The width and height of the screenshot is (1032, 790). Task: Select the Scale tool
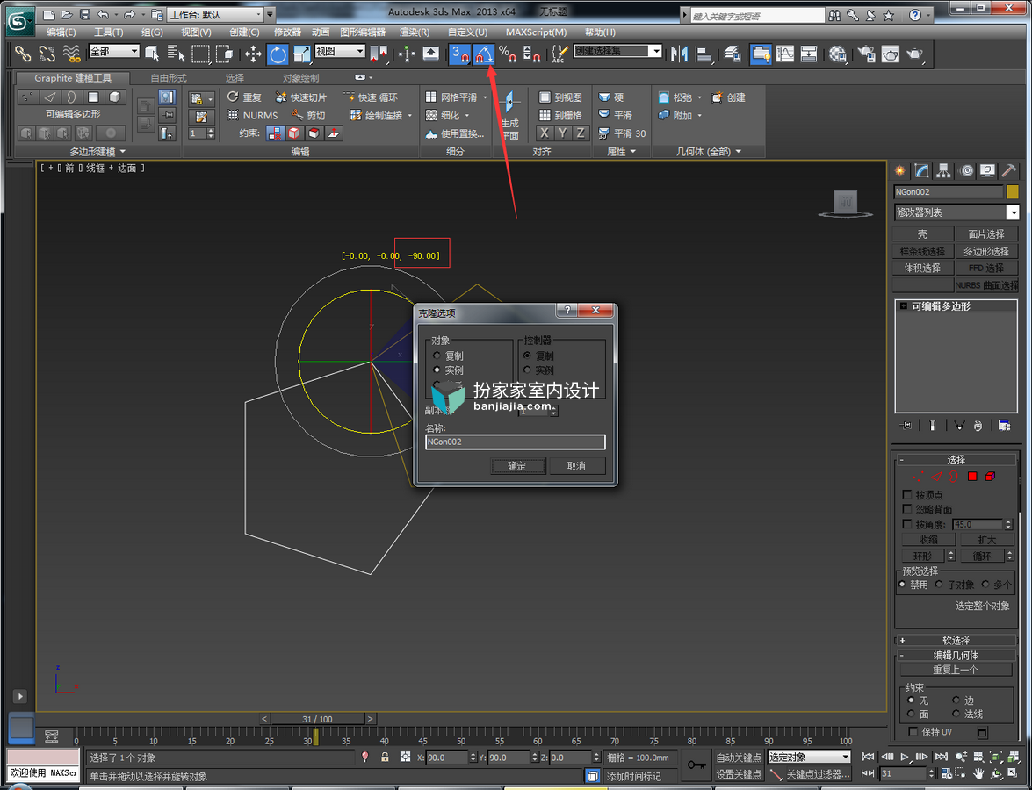[x=302, y=54]
